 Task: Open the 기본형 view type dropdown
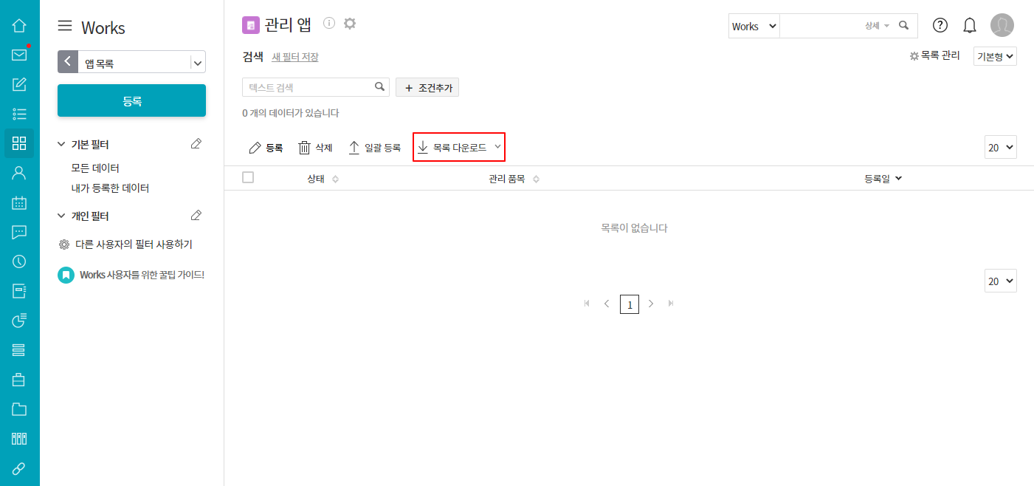click(996, 56)
